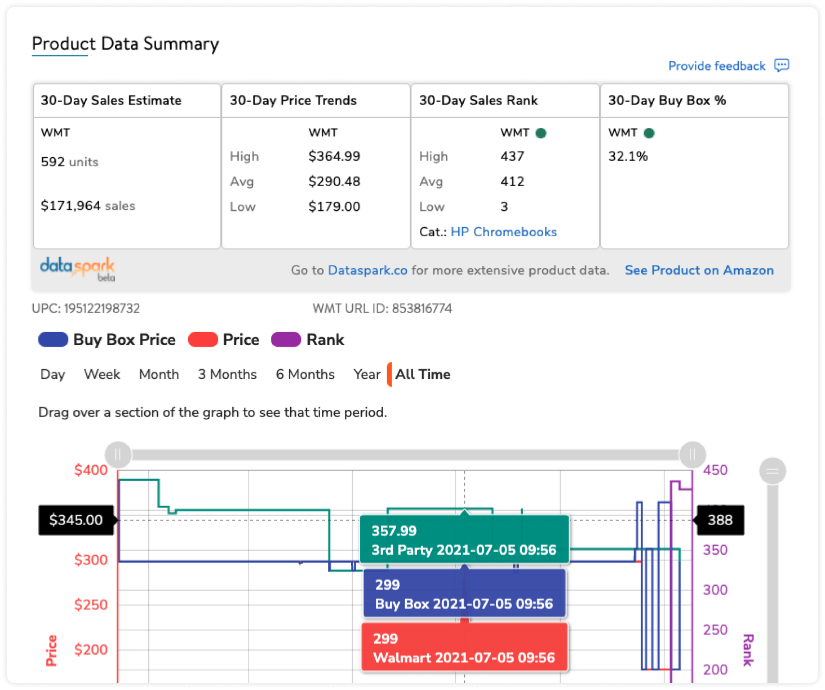Screen dimensions: 825x690
Task: Select the Week time range tab
Action: [102, 374]
